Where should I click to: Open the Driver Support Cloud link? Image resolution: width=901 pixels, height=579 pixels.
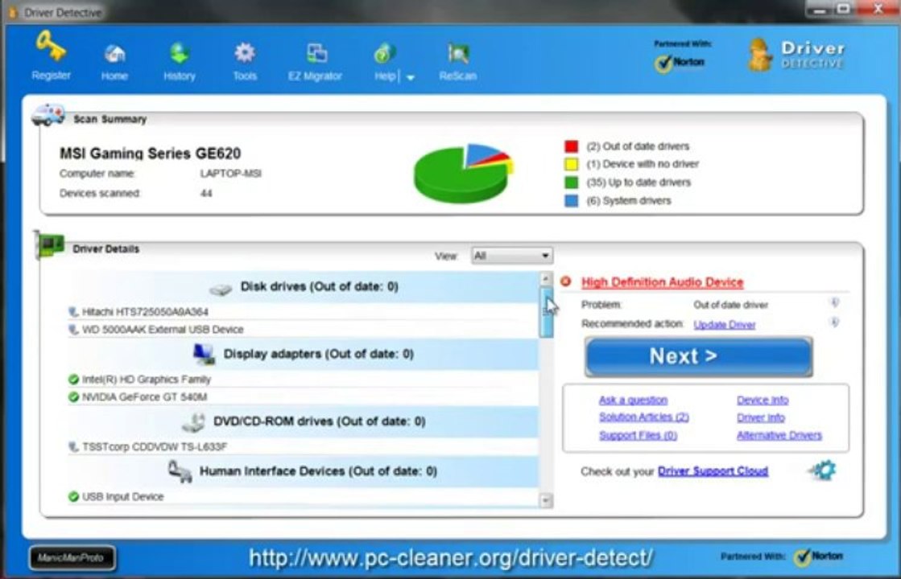pos(713,471)
